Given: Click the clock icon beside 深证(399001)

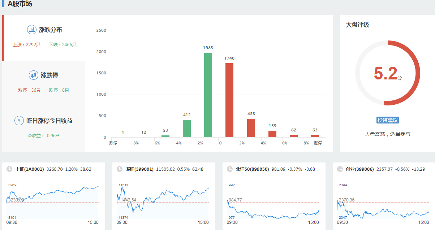Looking at the screenshot, I should [x=120, y=169].
